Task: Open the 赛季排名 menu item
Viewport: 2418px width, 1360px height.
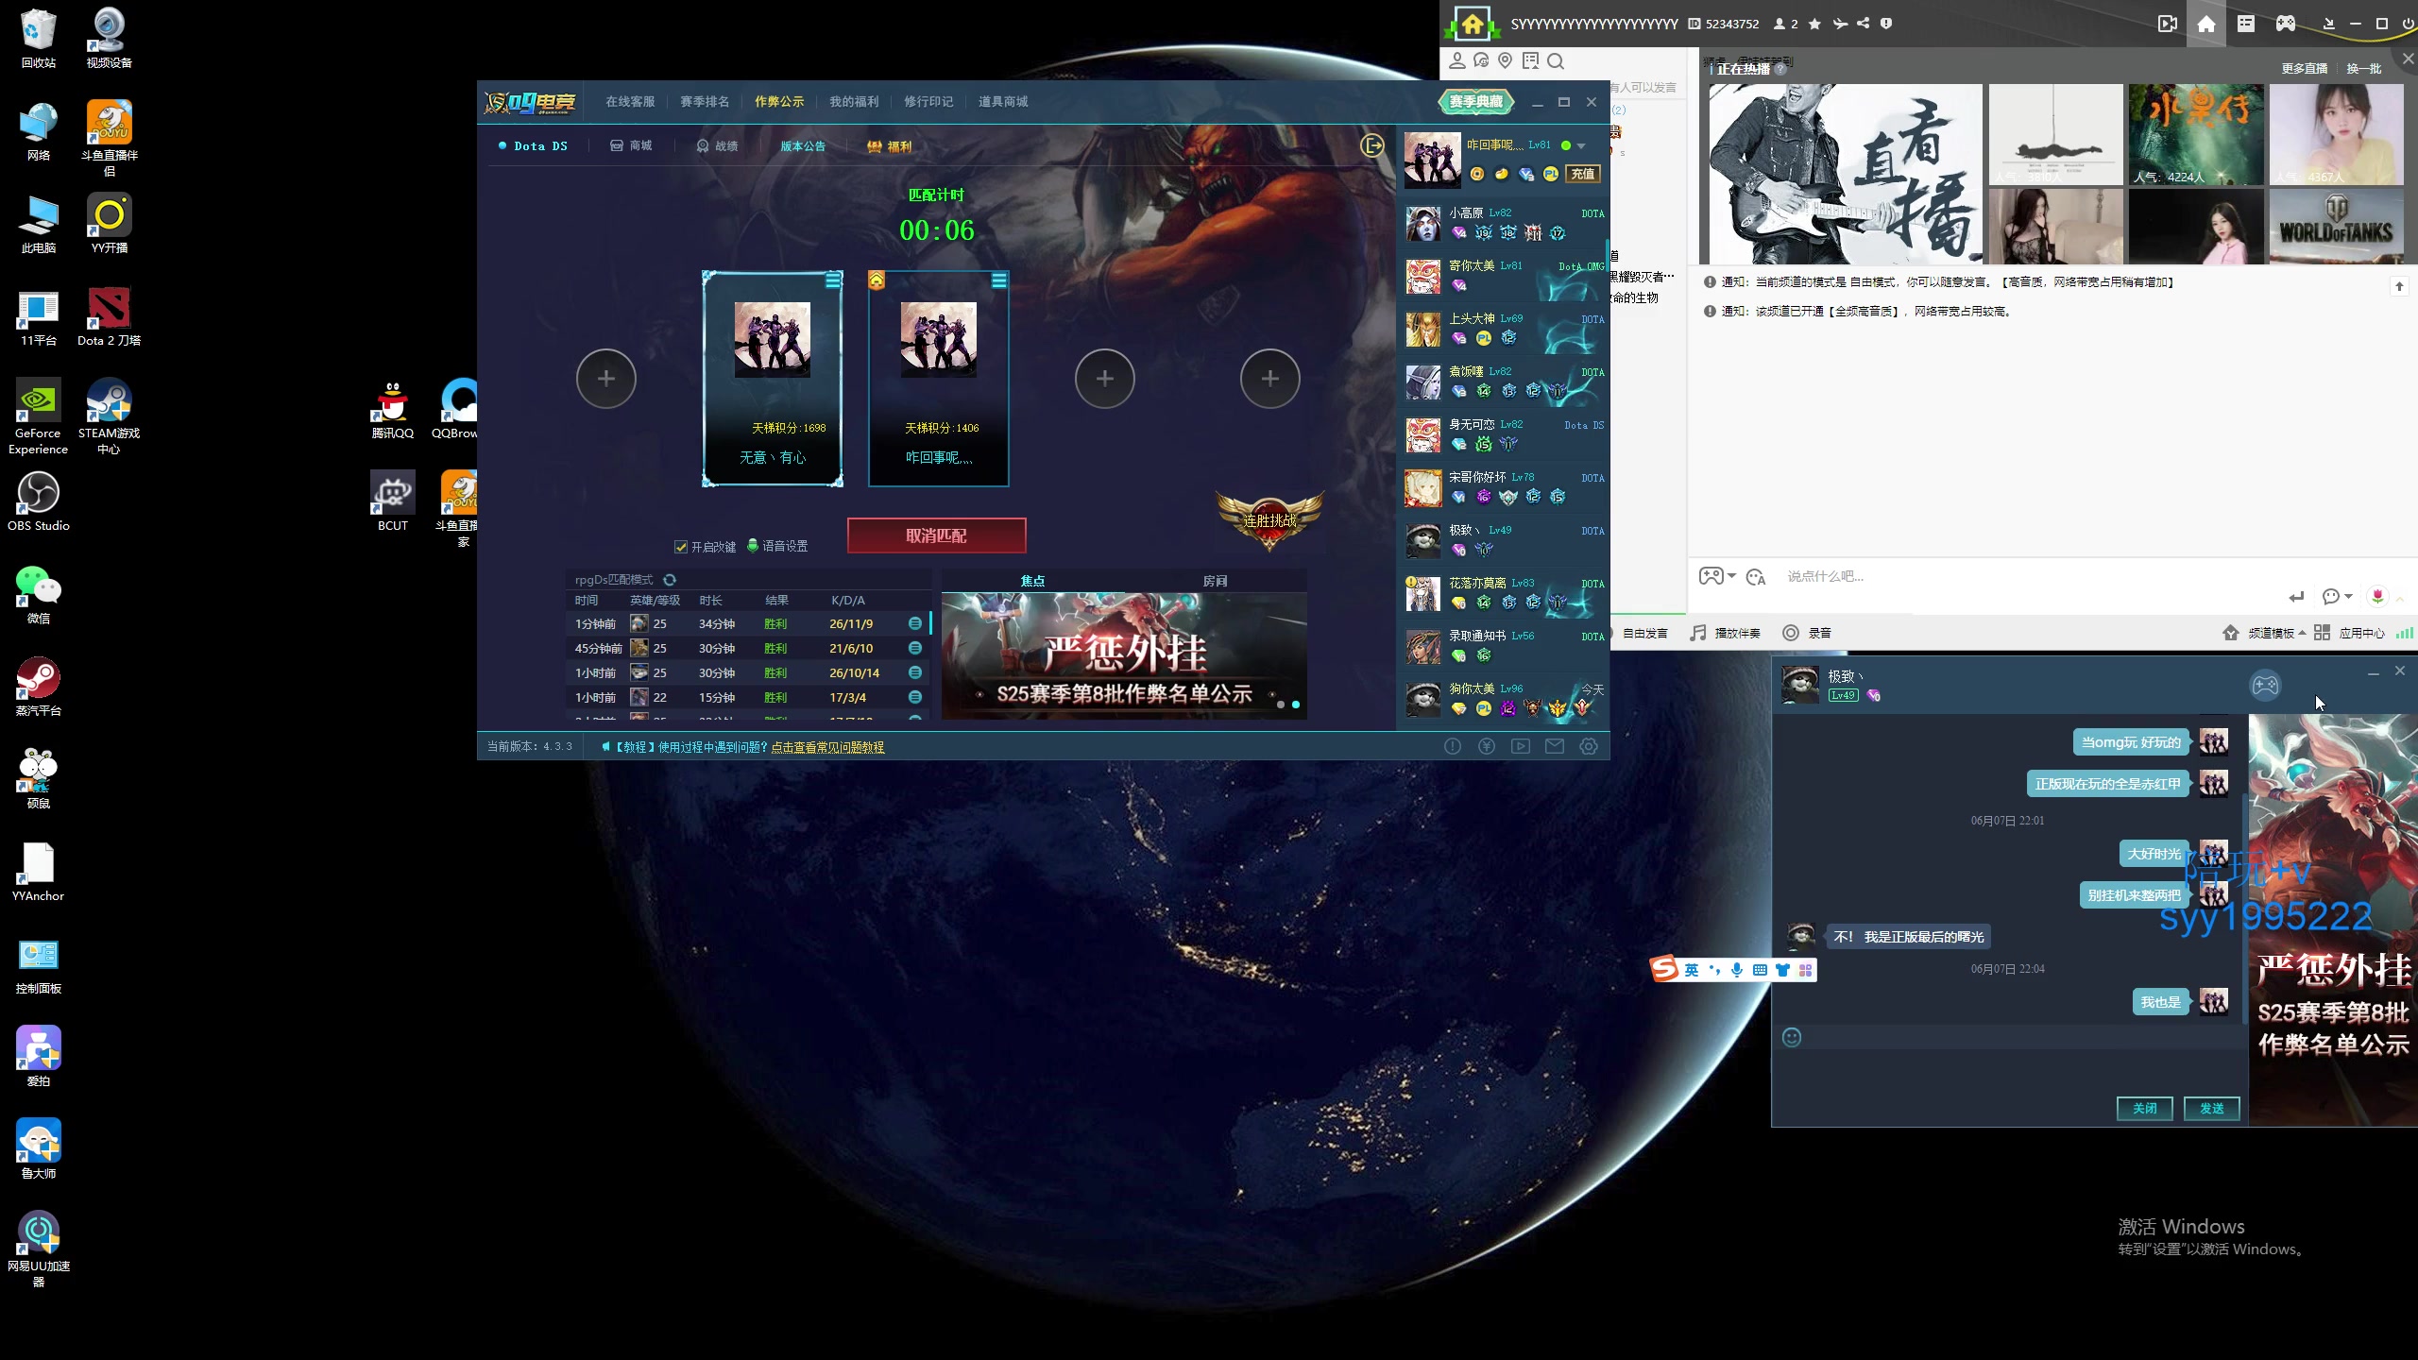Action: pyautogui.click(x=705, y=101)
